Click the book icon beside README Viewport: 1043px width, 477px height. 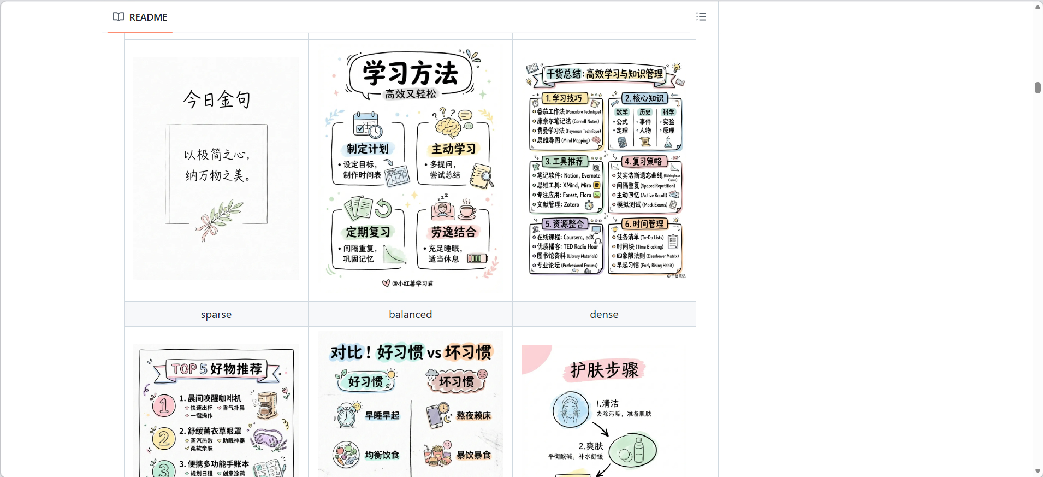coord(118,17)
